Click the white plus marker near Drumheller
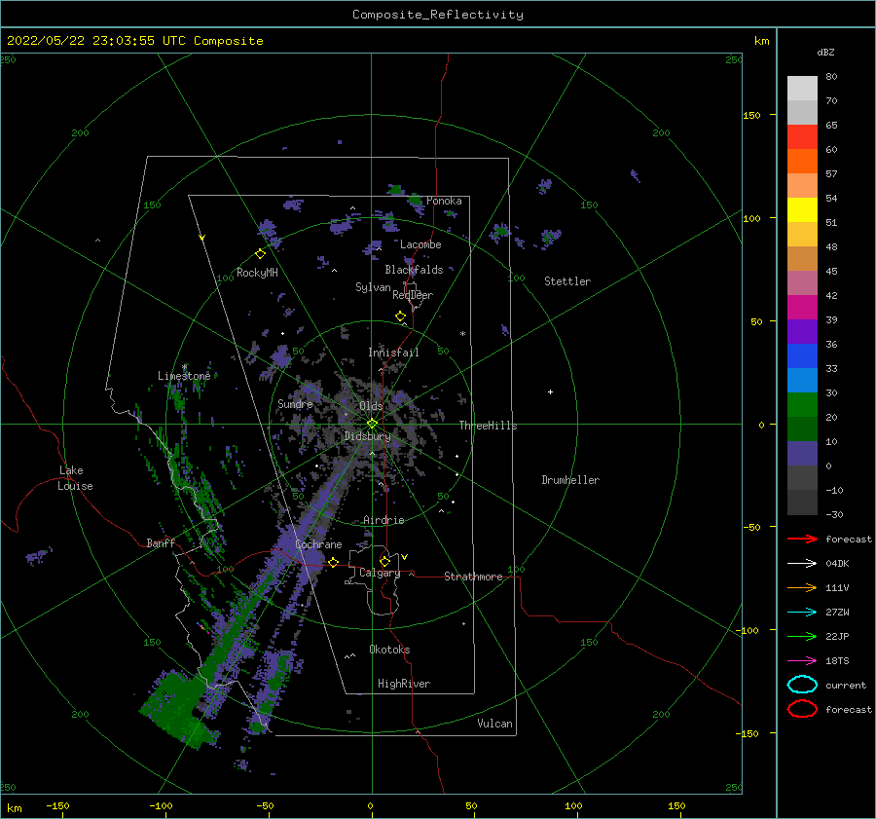Screen dimensions: 876x819 click(x=550, y=391)
